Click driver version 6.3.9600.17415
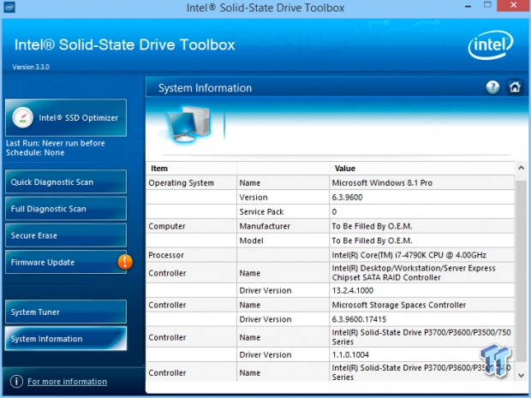531x398 pixels. tap(359, 319)
